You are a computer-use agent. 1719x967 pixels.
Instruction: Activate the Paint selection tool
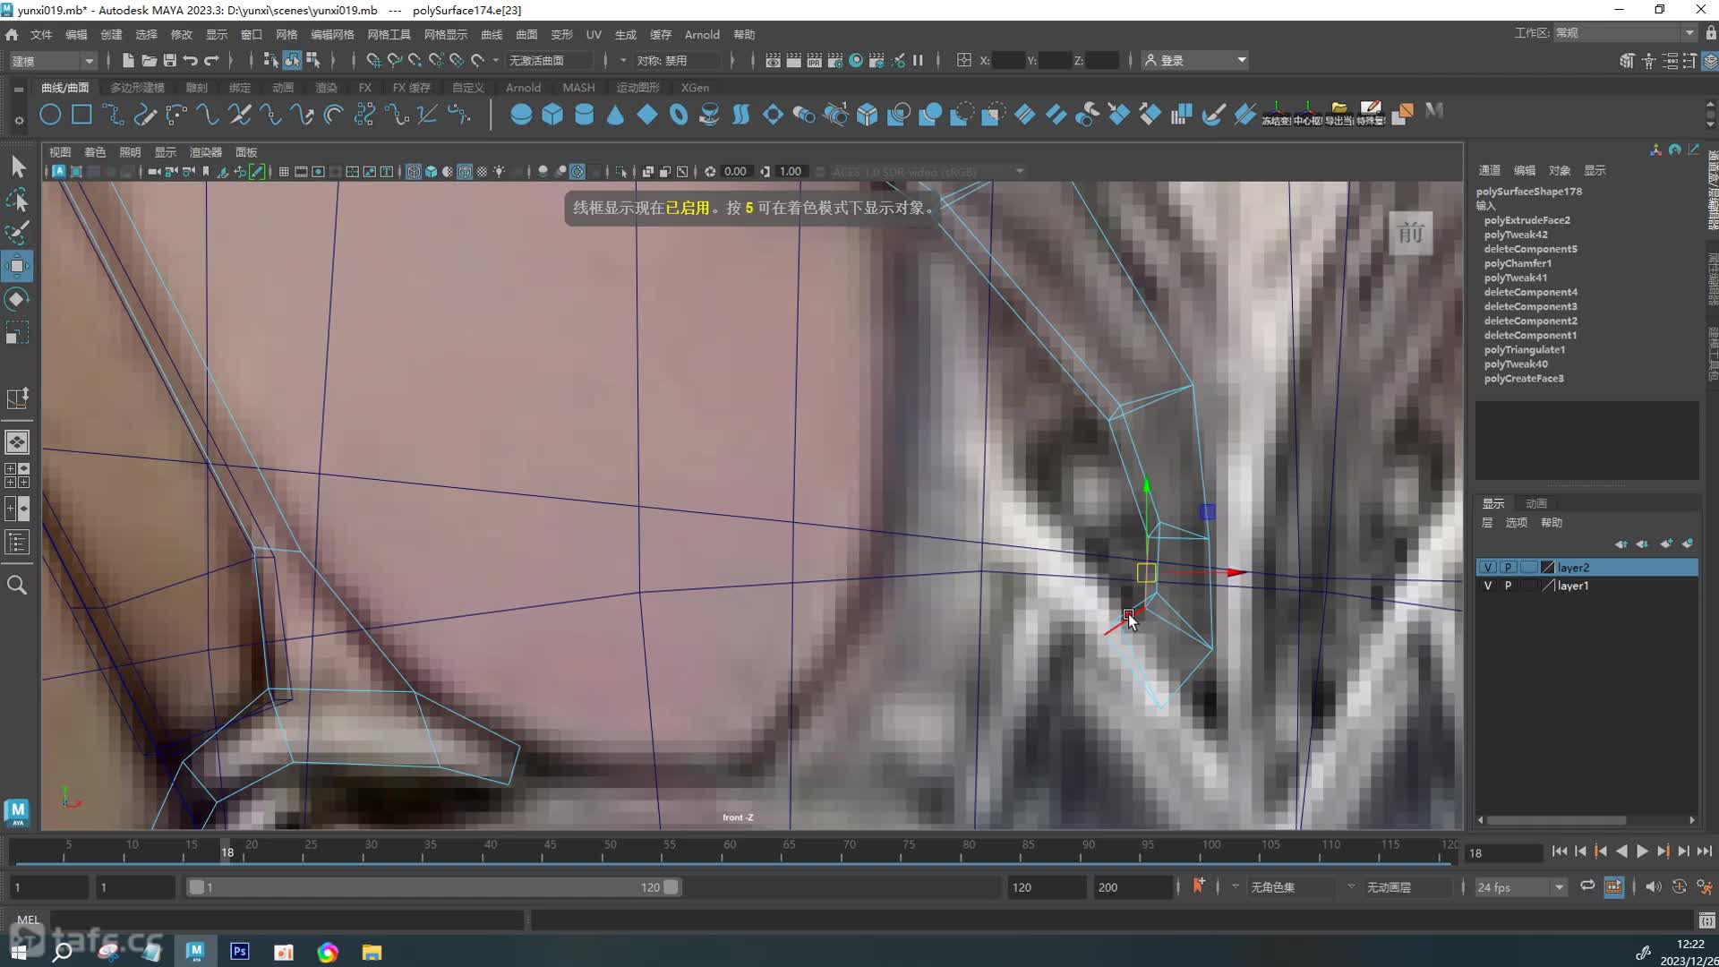18,233
